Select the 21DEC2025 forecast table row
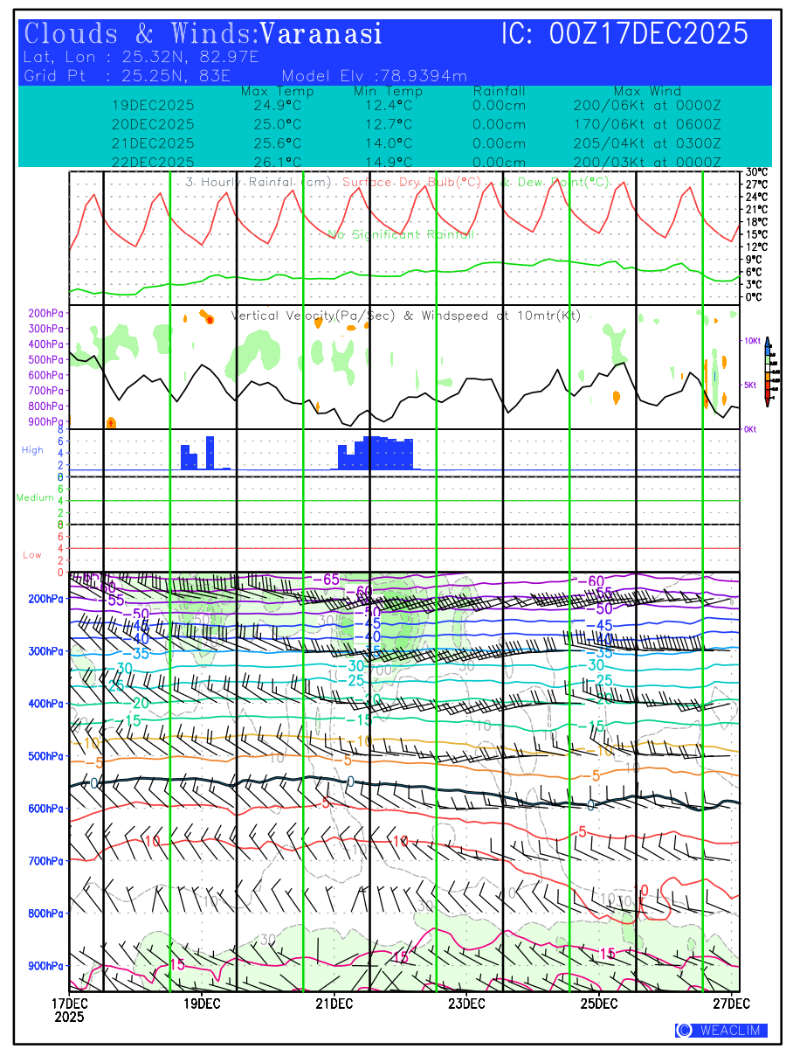786x1049 pixels. pos(417,143)
